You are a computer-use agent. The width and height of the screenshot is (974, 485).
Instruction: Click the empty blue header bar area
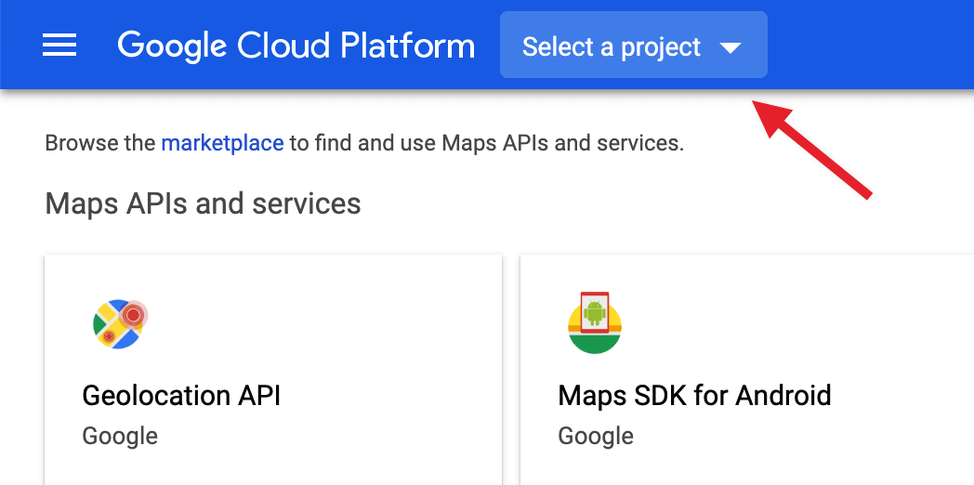(874, 45)
